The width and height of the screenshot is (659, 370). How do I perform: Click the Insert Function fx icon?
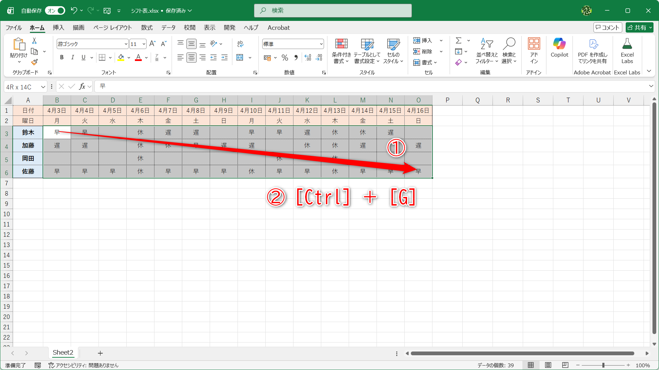click(82, 87)
